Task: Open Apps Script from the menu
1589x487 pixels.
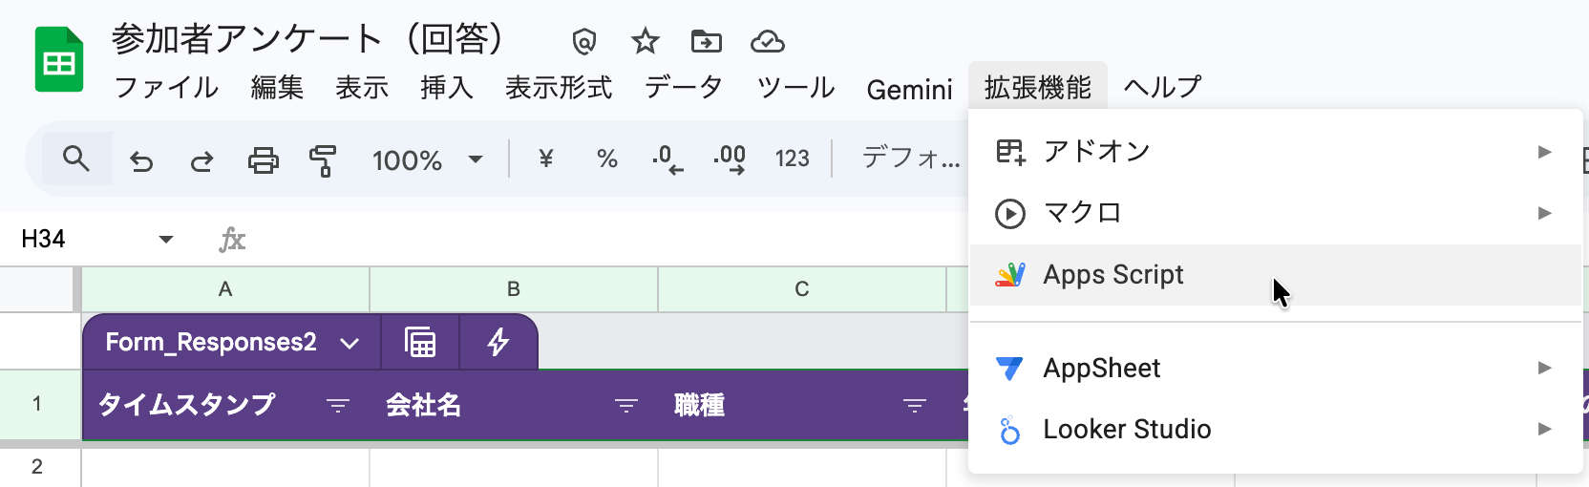Action: click(1113, 275)
